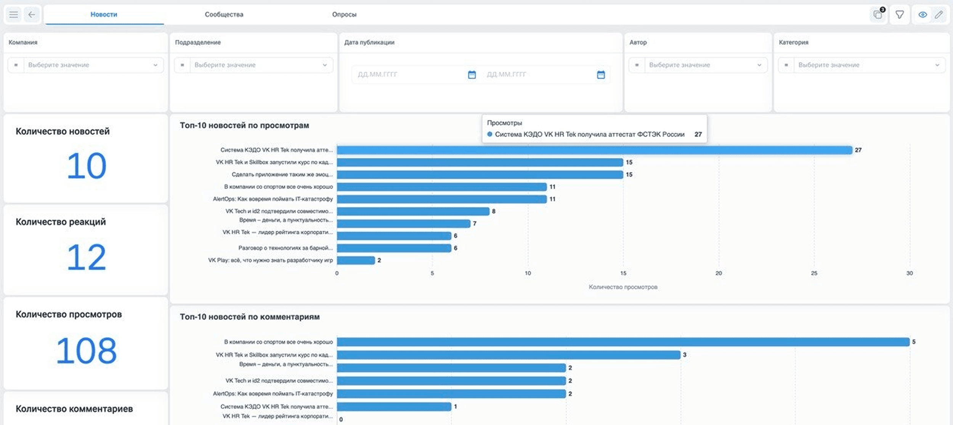The height and width of the screenshot is (425, 953).
Task: Click views bar for VK HR Tek и Skillbox
Action: pos(480,162)
